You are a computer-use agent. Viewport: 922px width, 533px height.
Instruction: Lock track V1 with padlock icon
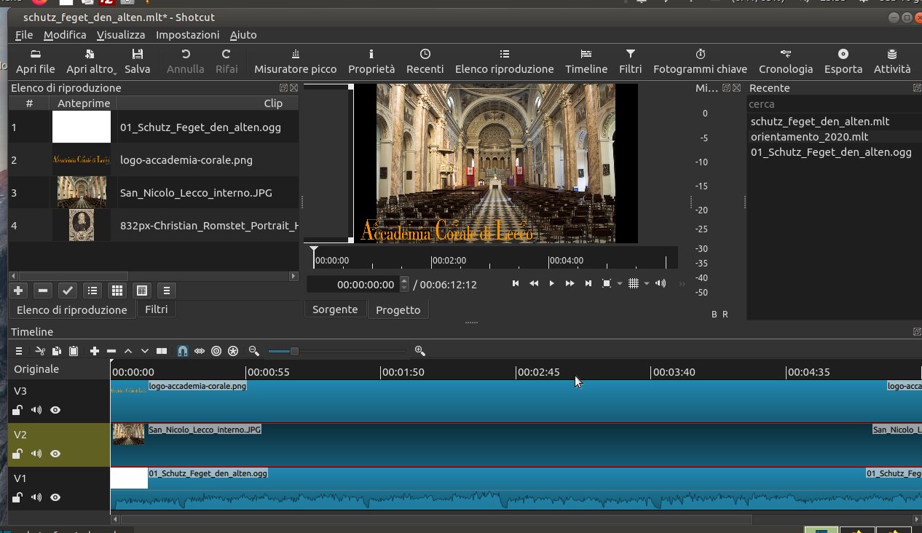(17, 497)
